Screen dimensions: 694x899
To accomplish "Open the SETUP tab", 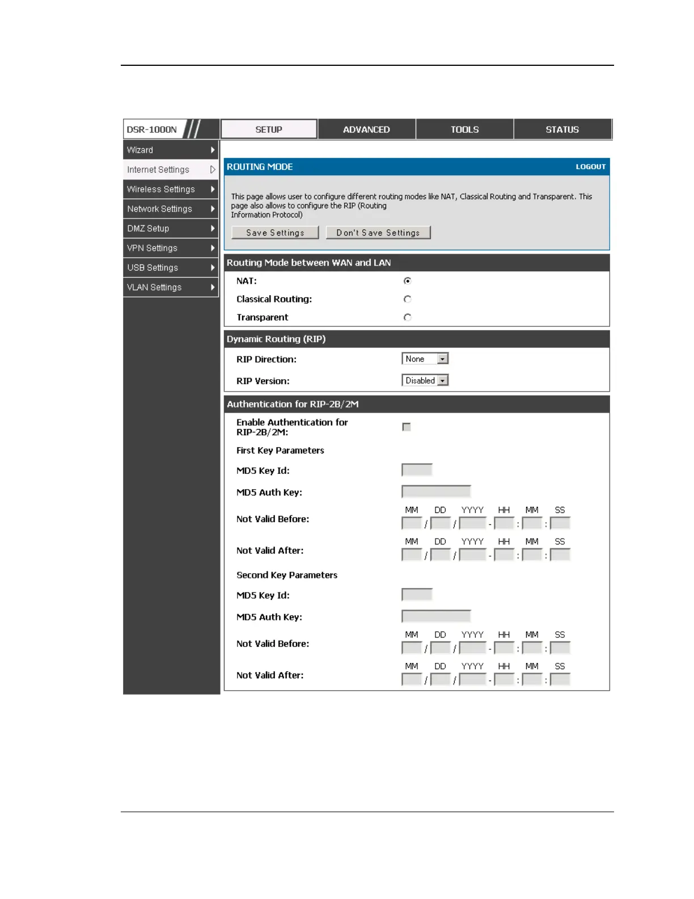I will click(269, 129).
